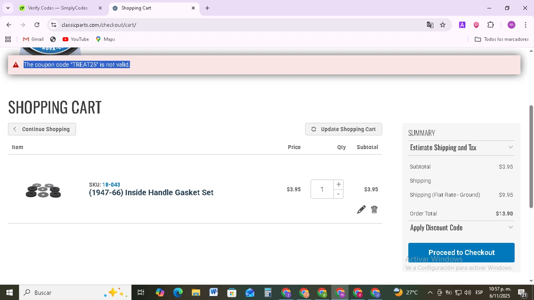Open the apps grid in bookmarks bar
534x300 pixels.
point(8,39)
